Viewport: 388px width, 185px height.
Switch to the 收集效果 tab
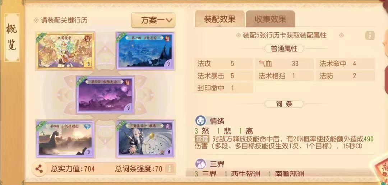270,19
